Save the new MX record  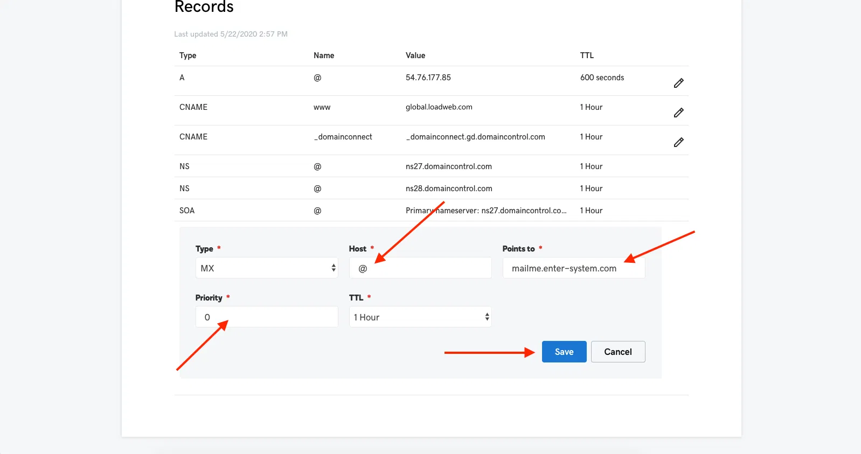[x=564, y=352]
